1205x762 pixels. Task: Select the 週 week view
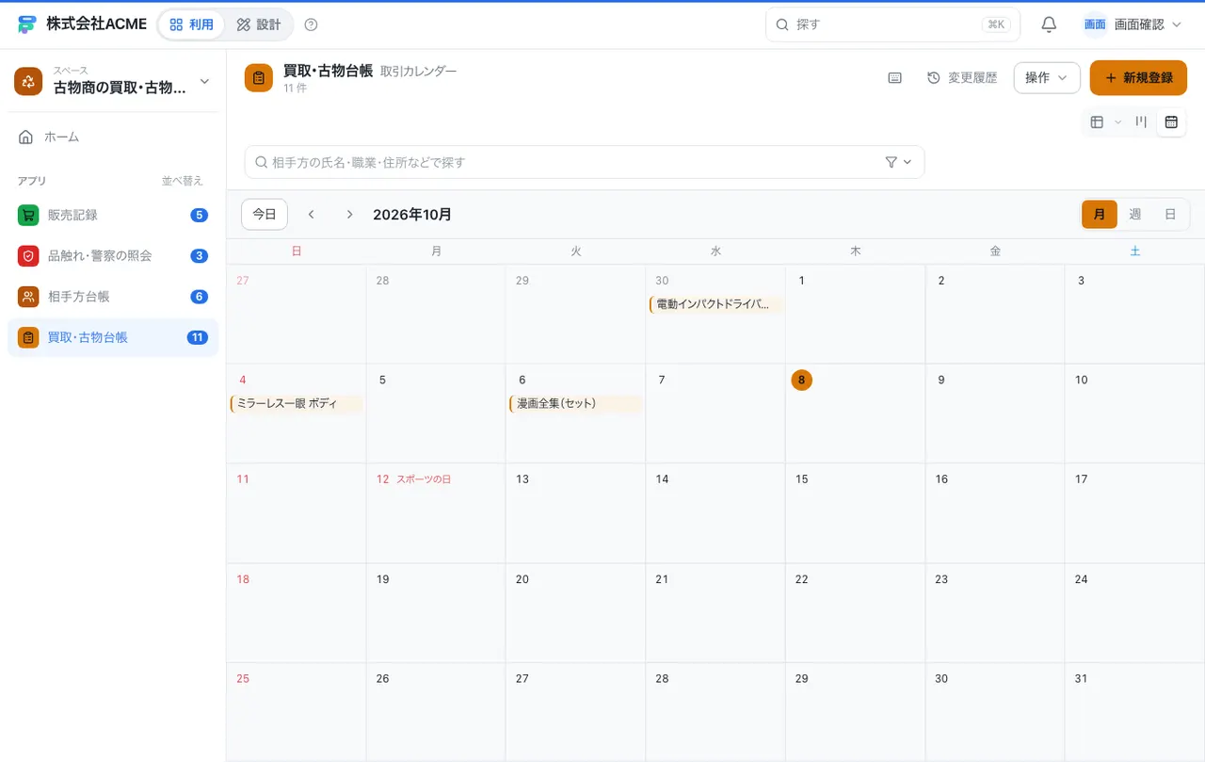coord(1135,215)
